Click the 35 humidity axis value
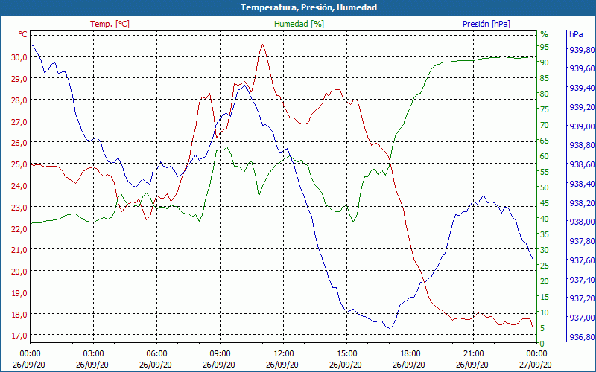The image size is (596, 372). 545,234
